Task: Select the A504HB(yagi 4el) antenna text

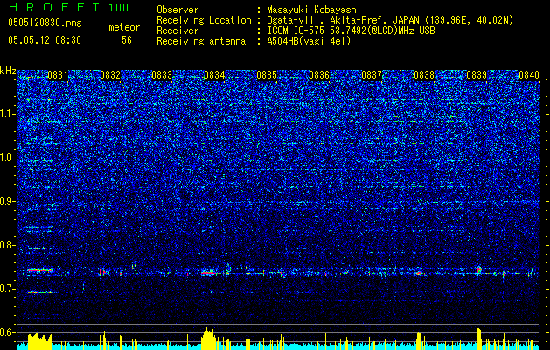Action: pyautogui.click(x=309, y=41)
